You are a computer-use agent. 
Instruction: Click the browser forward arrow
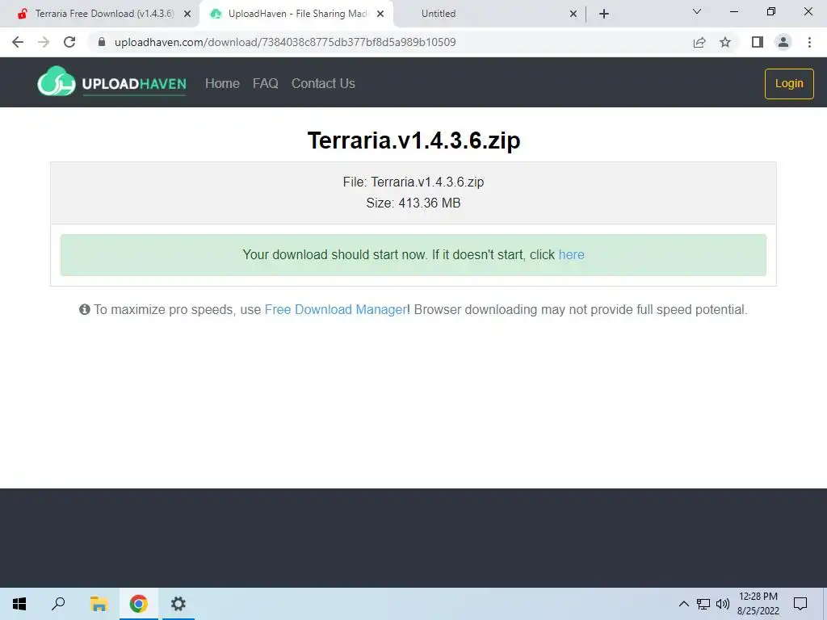(x=44, y=42)
